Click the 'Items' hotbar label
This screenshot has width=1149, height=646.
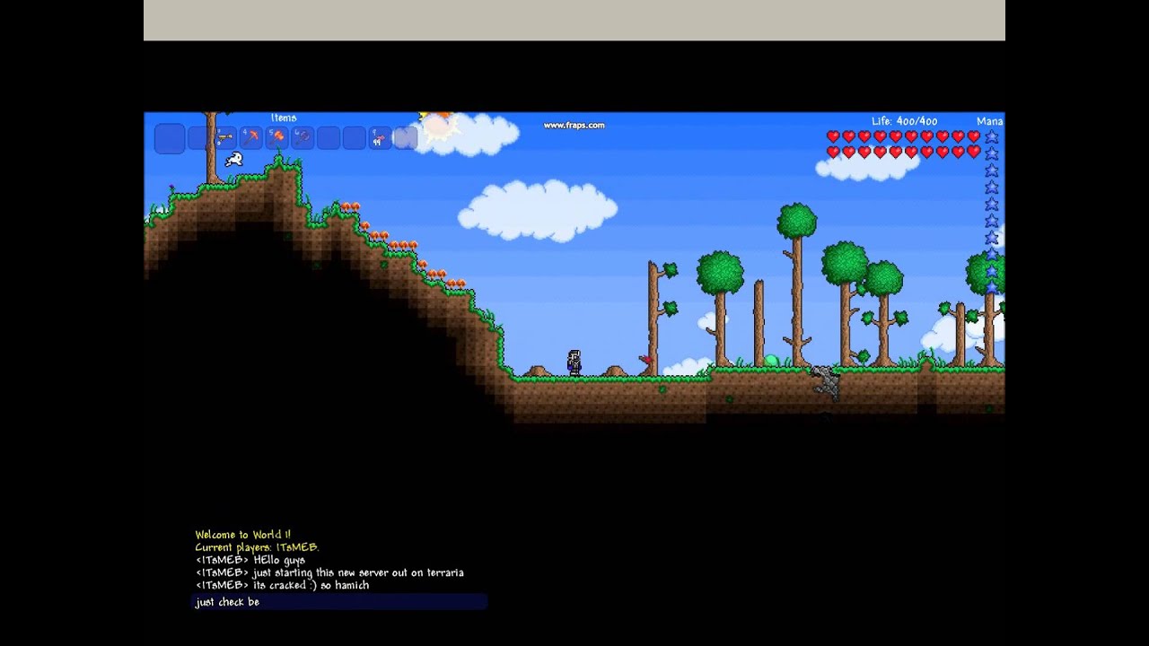284,118
